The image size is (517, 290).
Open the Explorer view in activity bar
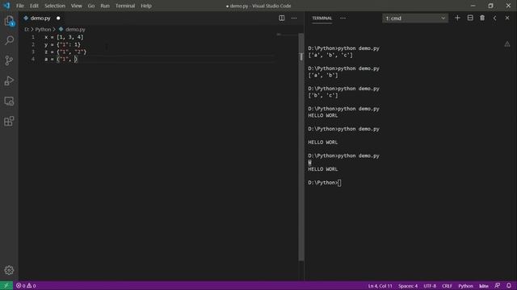(x=9, y=21)
